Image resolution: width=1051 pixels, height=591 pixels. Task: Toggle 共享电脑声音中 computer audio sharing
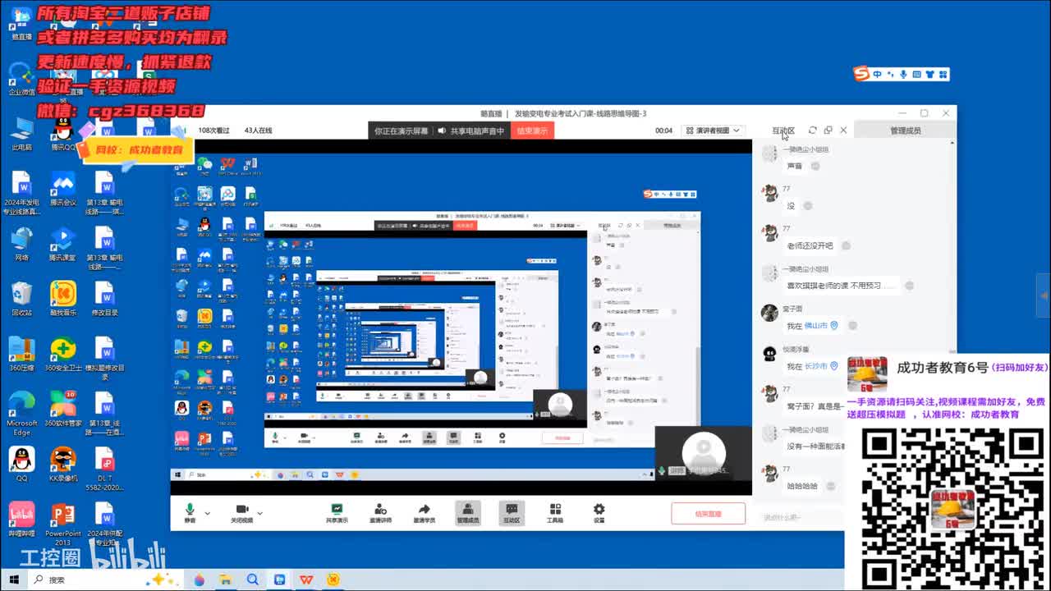(470, 131)
